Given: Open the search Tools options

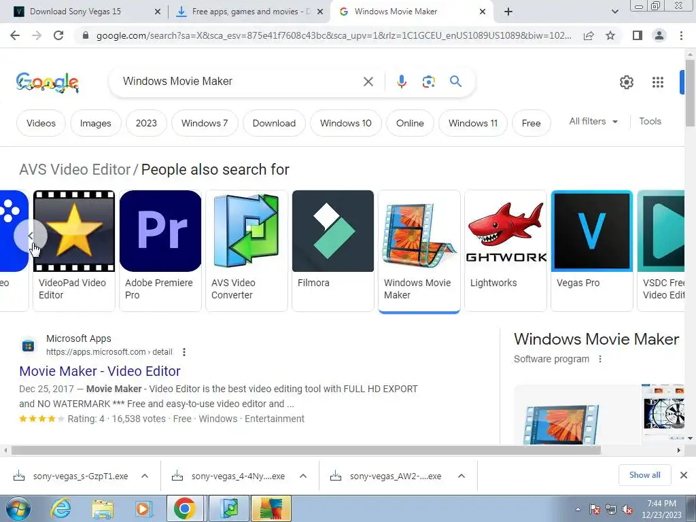Looking at the screenshot, I should [x=650, y=122].
